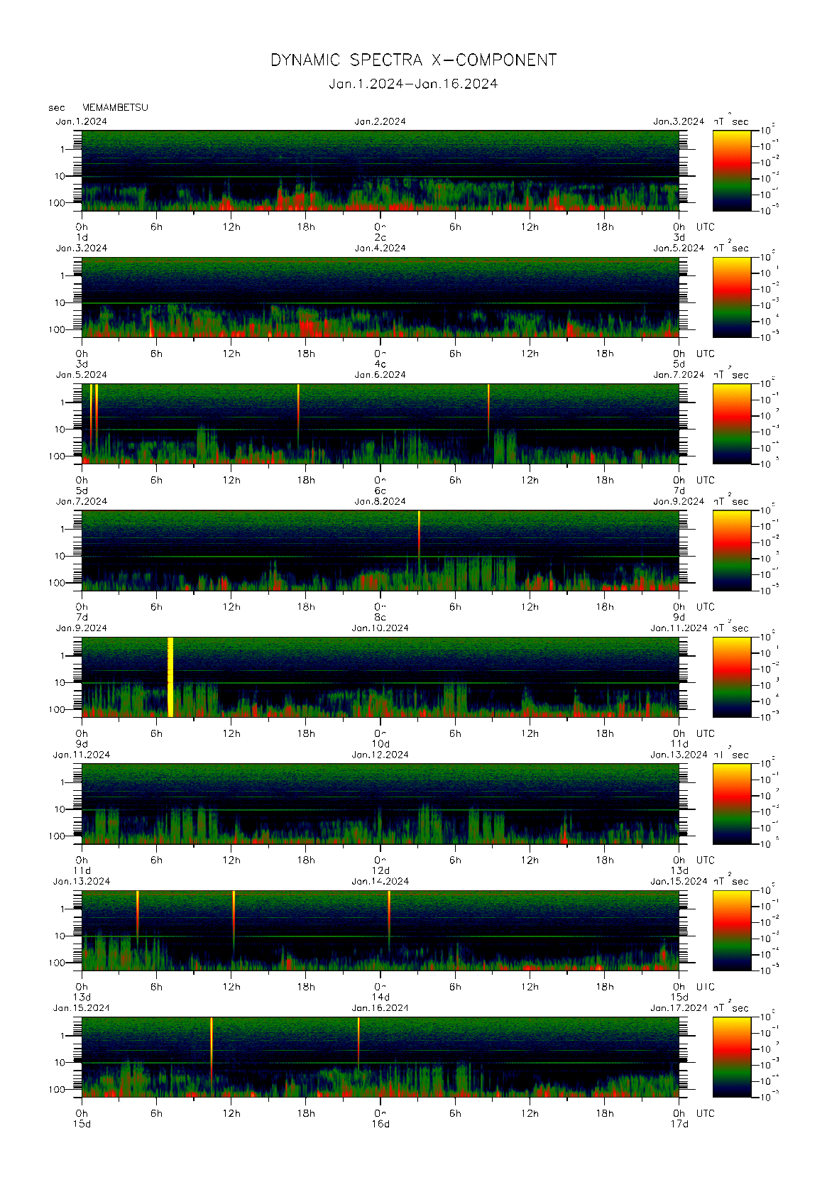Click the spike on Jan.15 near 10h
The width and height of the screenshot is (827, 1192).
tap(211, 1051)
